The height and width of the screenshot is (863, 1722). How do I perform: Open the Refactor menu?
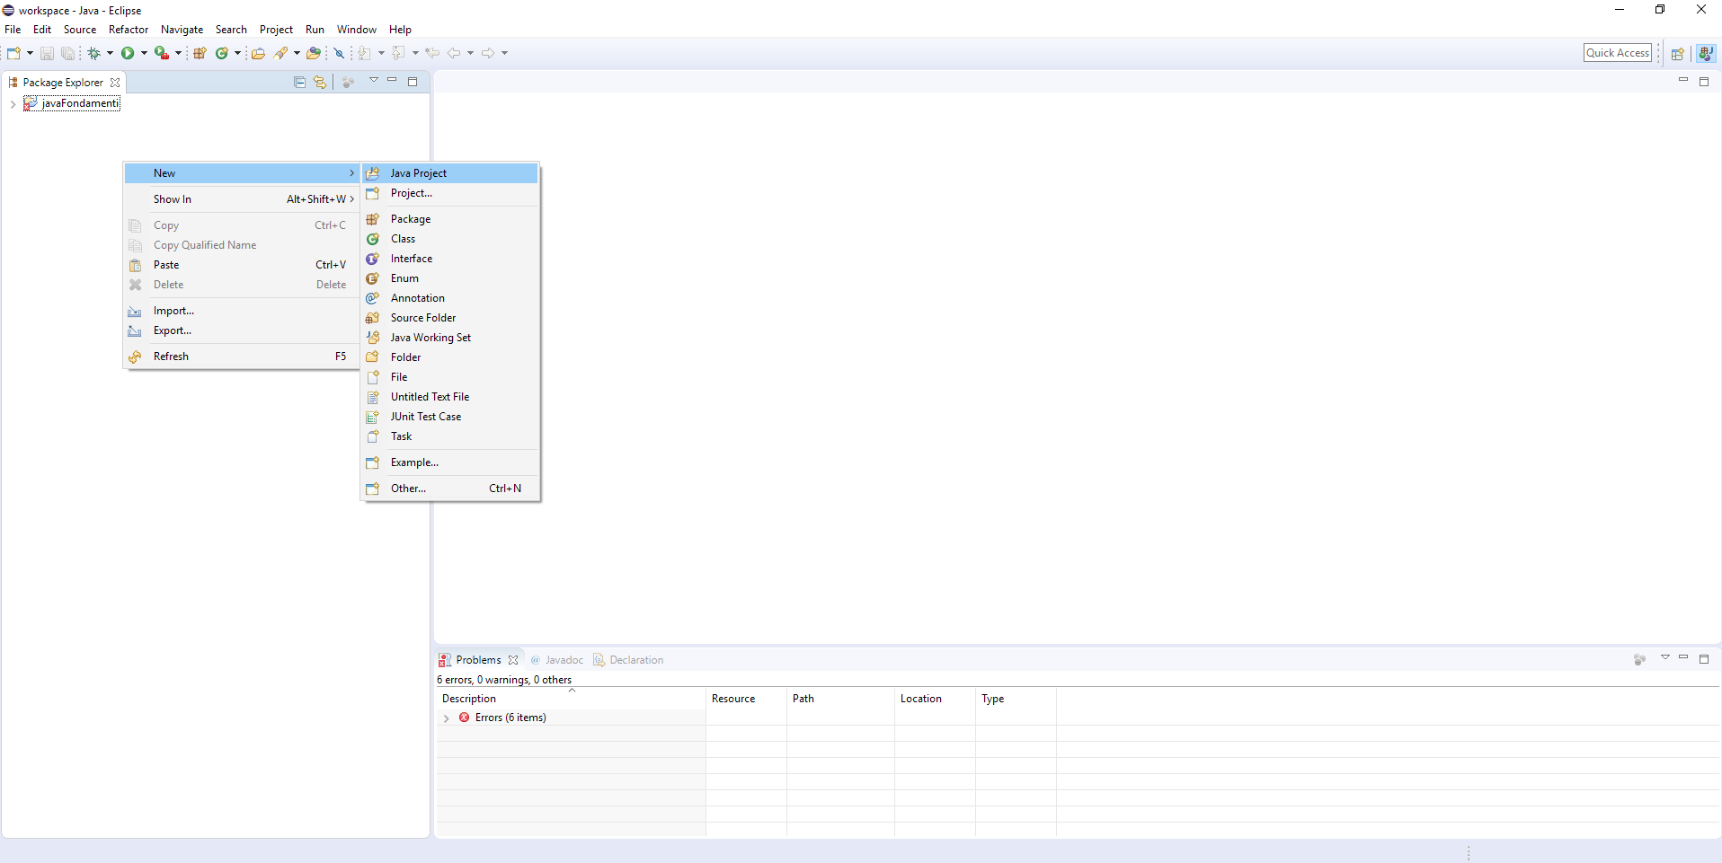tap(129, 30)
